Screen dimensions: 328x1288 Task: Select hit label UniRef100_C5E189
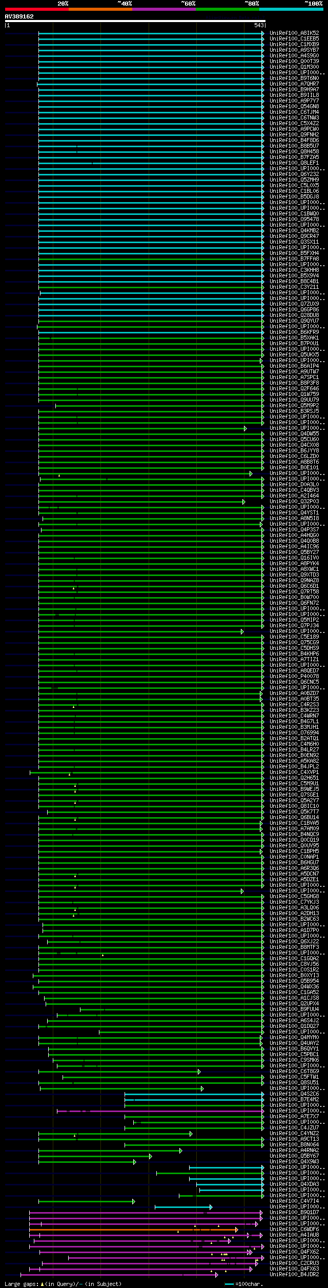(294, 637)
